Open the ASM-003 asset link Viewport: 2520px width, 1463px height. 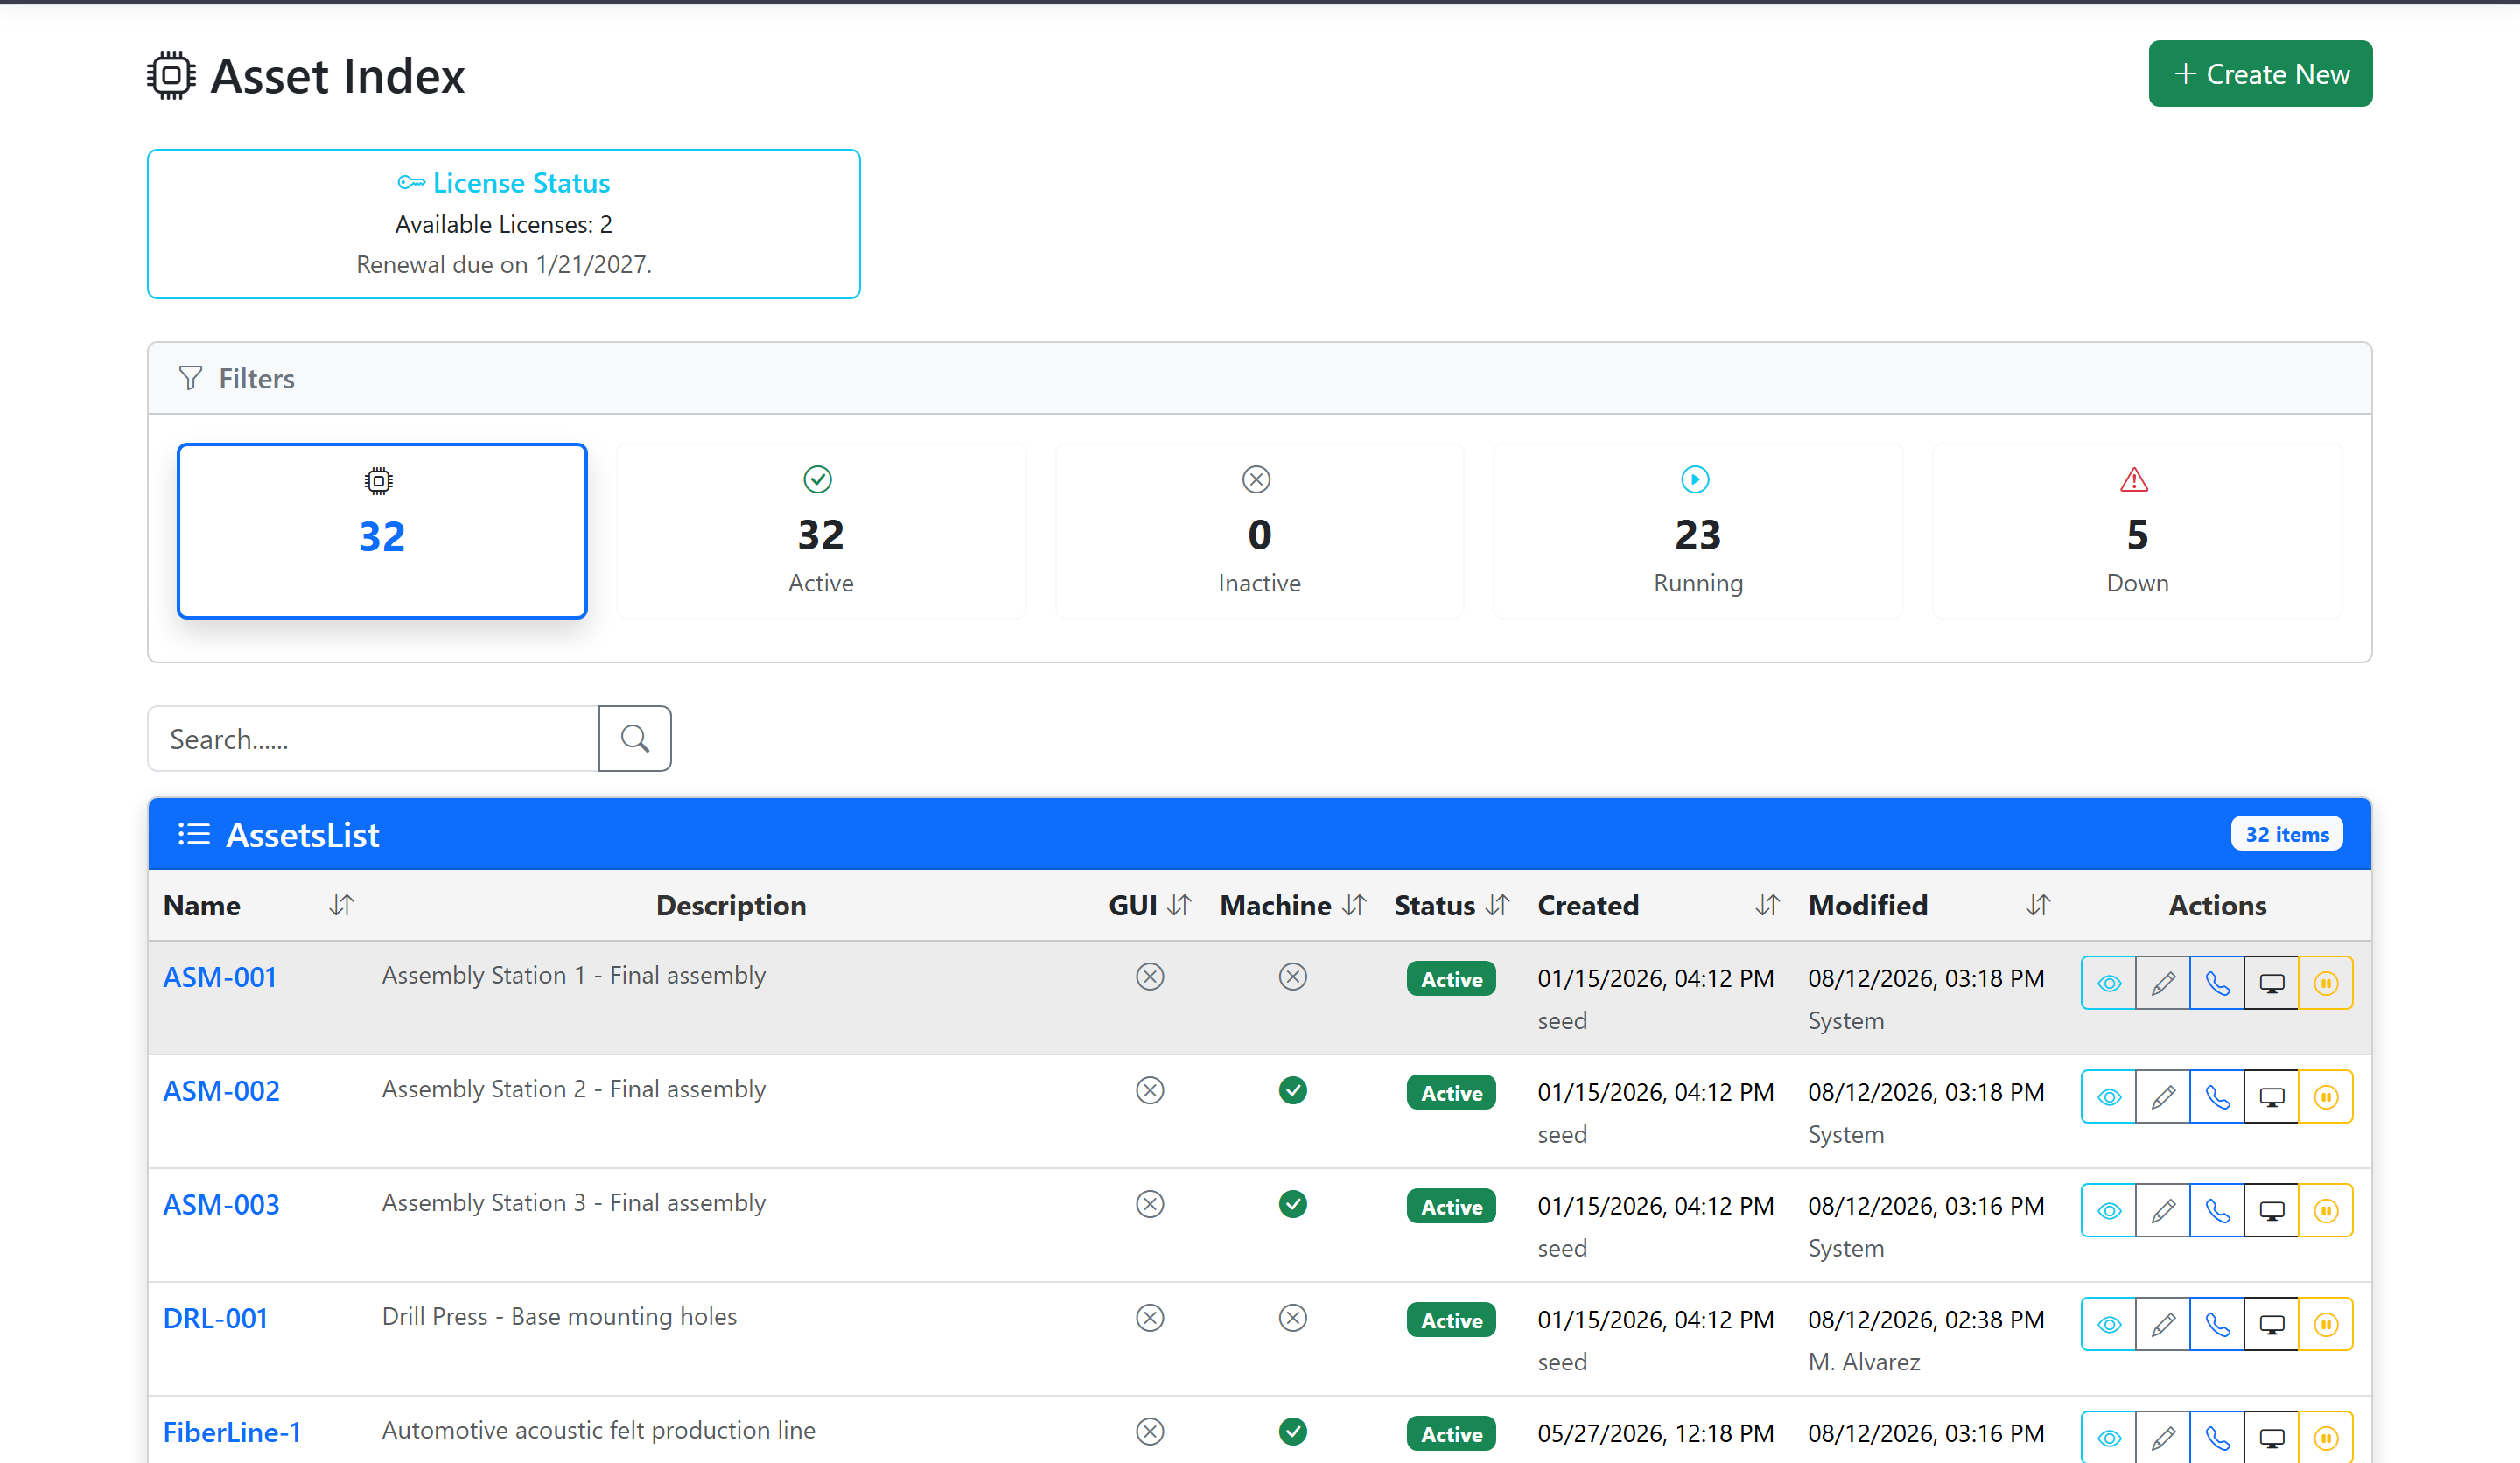point(221,1205)
